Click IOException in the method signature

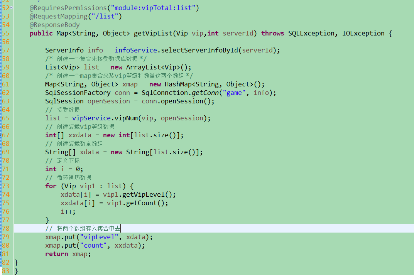[x=363, y=33]
